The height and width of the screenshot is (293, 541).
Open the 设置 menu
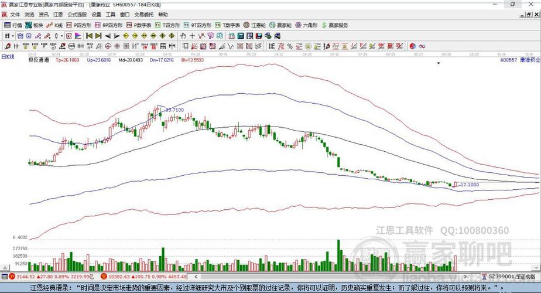[96, 15]
